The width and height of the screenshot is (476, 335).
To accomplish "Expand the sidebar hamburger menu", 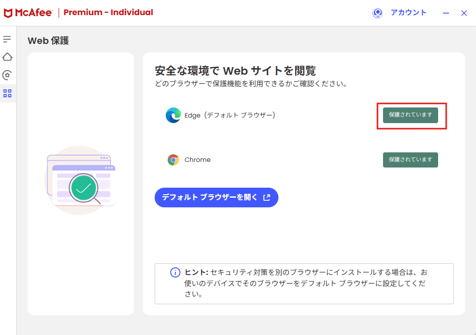I will pos(7,39).
